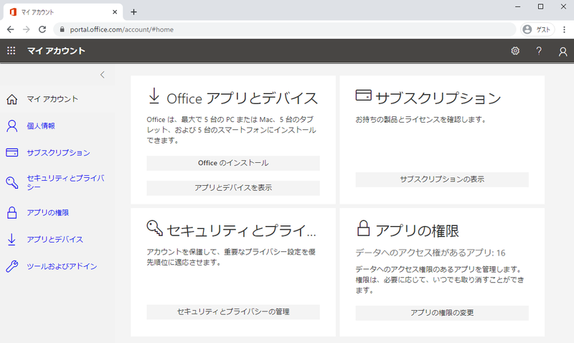Open the help question mark icon
574x343 pixels.
(x=539, y=51)
